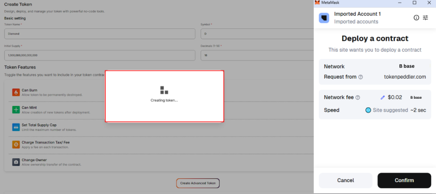Click the Token Name field containing Diamond
The width and height of the screenshot is (436, 194).
[100, 34]
